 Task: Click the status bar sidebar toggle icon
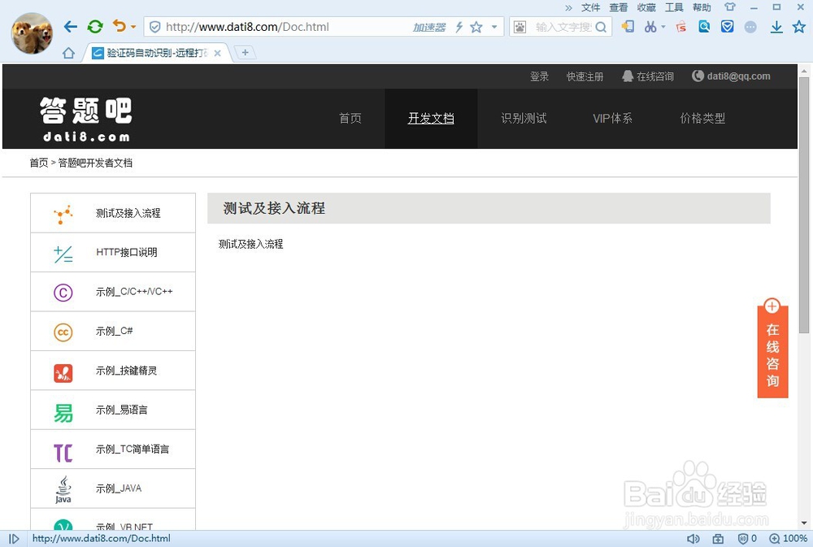[x=14, y=539]
